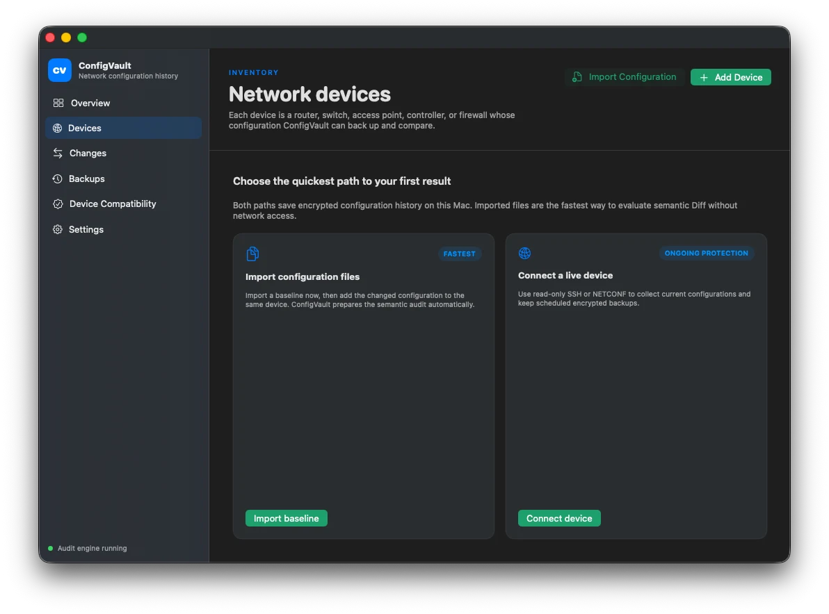Click the Changes arrows icon in sidebar

tap(58, 153)
